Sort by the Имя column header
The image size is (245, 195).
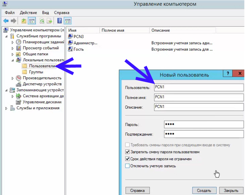tap(83, 30)
